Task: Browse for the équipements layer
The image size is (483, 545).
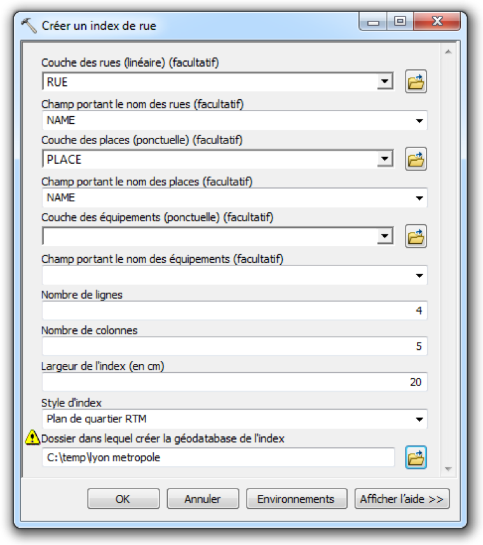Action: (416, 237)
